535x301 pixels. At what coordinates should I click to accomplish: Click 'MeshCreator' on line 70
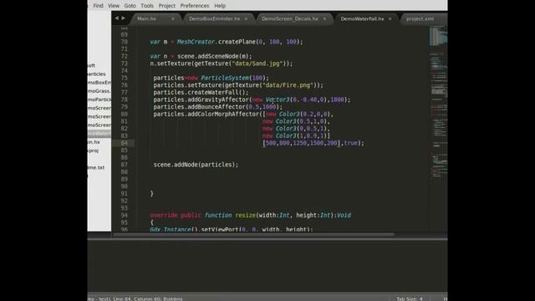pyautogui.click(x=196, y=42)
